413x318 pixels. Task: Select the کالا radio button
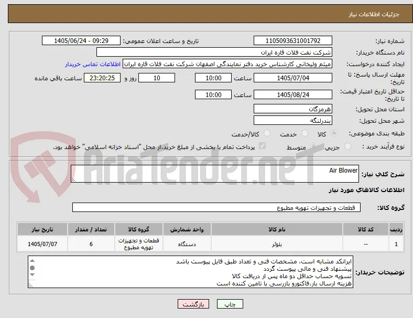click(x=334, y=133)
